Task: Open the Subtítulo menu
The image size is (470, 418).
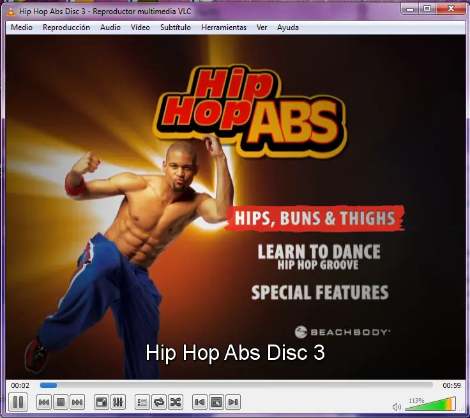Action: (x=176, y=27)
